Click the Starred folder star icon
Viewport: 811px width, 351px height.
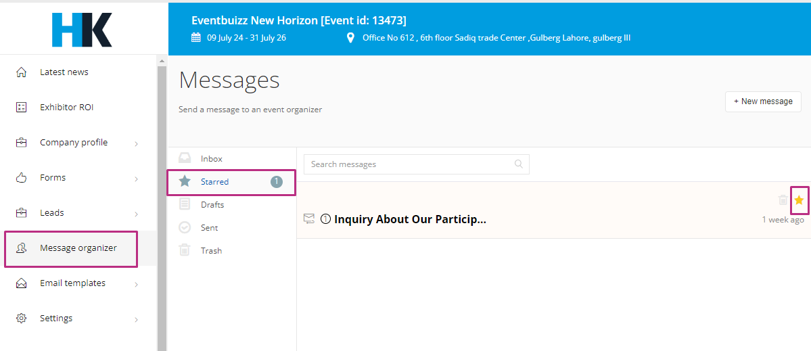coord(184,181)
